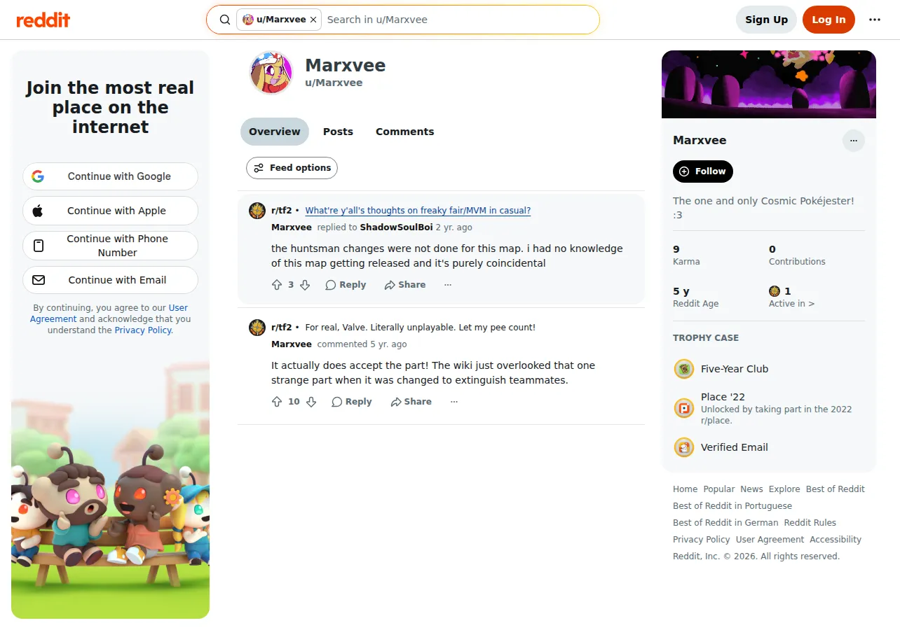900x630 pixels.
Task: Open the Feed options dropdown
Action: [292, 168]
